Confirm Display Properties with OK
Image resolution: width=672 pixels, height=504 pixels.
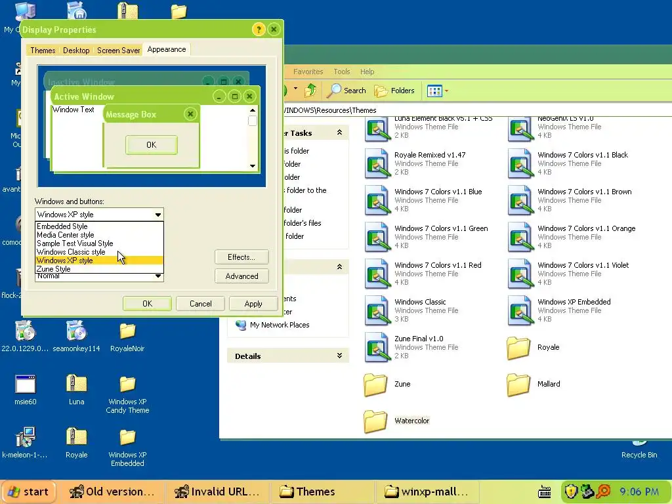pyautogui.click(x=147, y=303)
